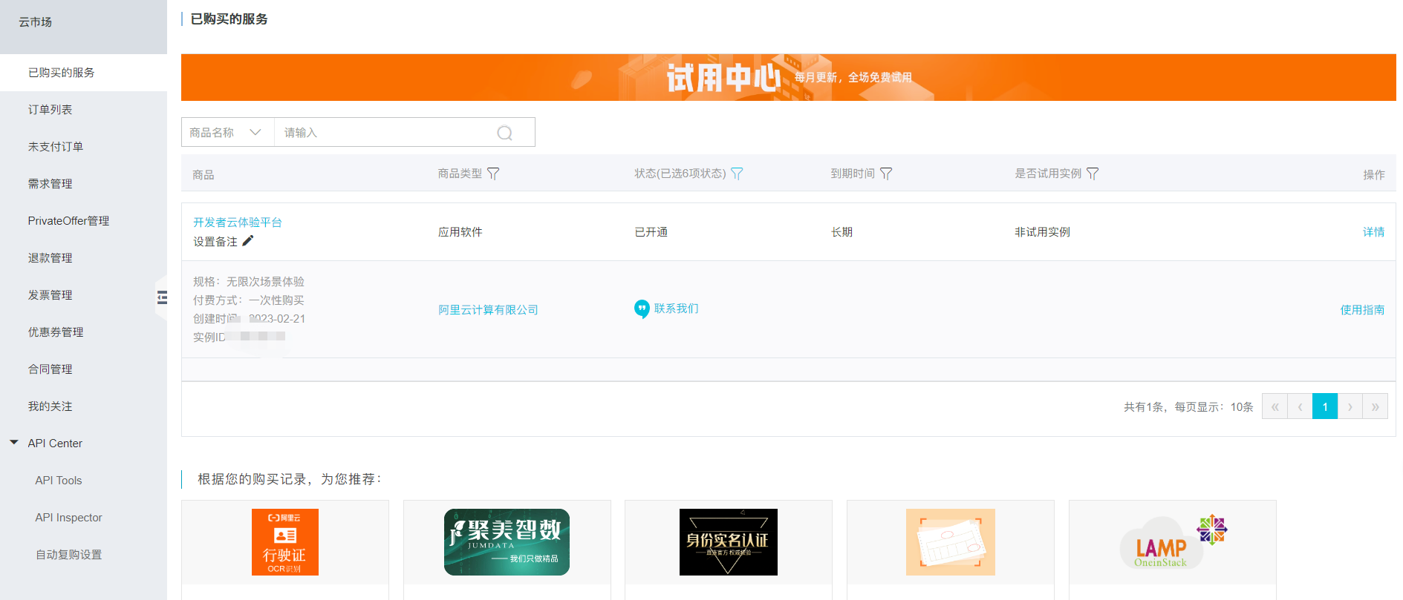Click the 规格: 无限次场景体验 text
Image resolution: width=1403 pixels, height=600 pixels.
tap(249, 282)
